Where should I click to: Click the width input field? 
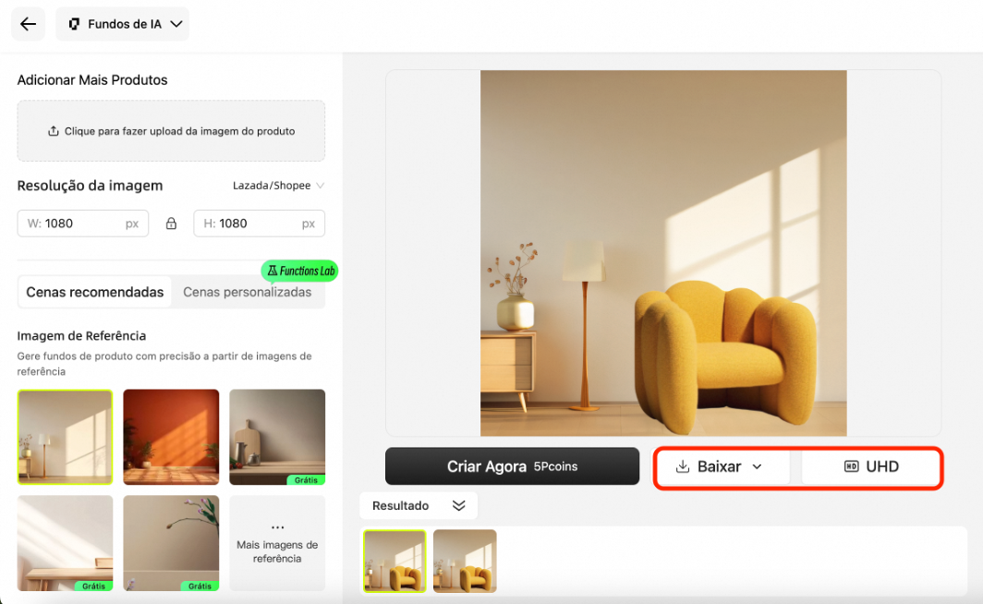point(83,223)
